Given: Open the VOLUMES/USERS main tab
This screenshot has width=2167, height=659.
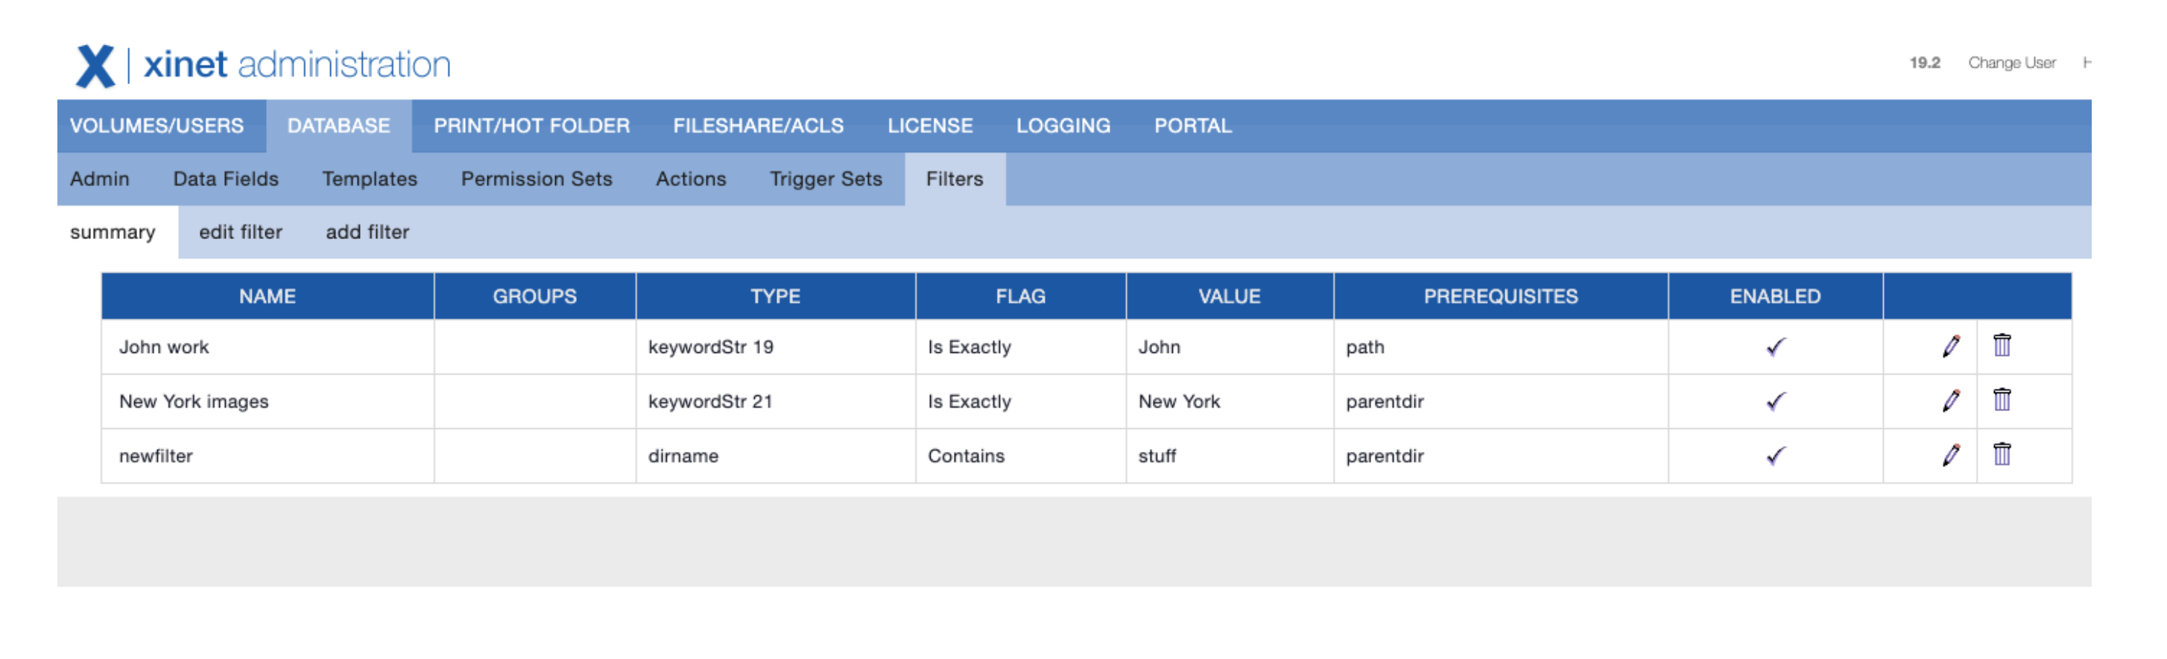Looking at the screenshot, I should tap(156, 126).
